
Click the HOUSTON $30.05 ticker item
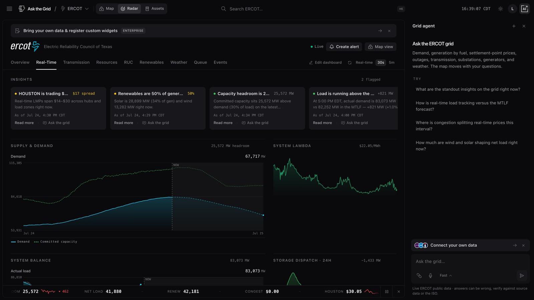(351, 291)
